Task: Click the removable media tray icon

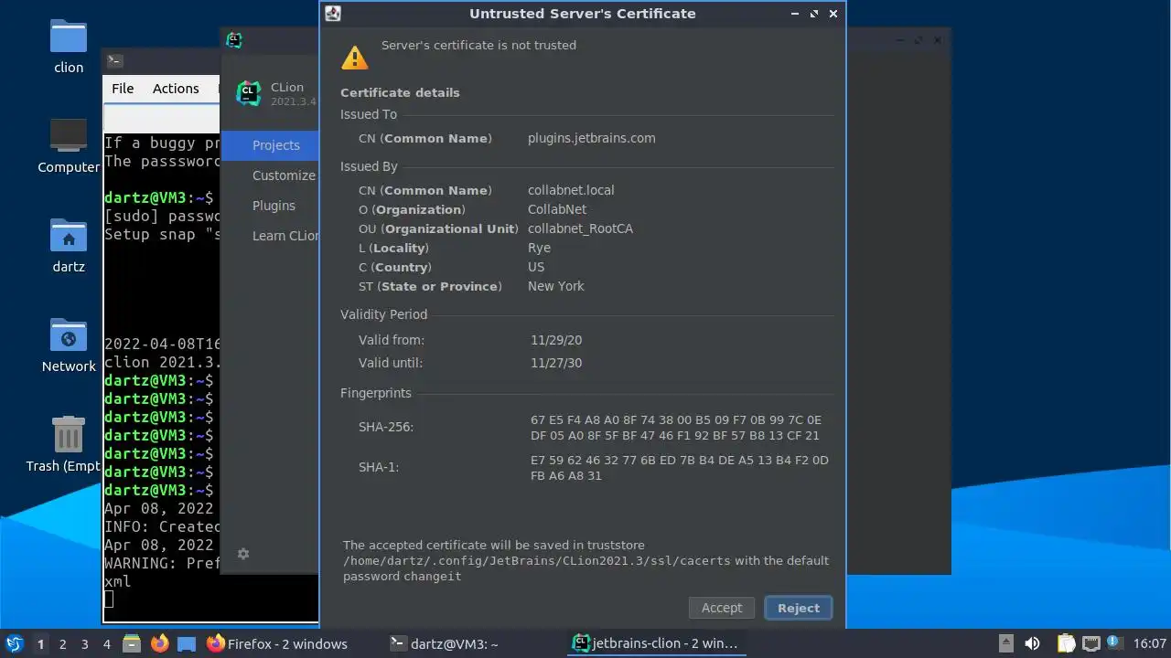Action: pos(1006,643)
